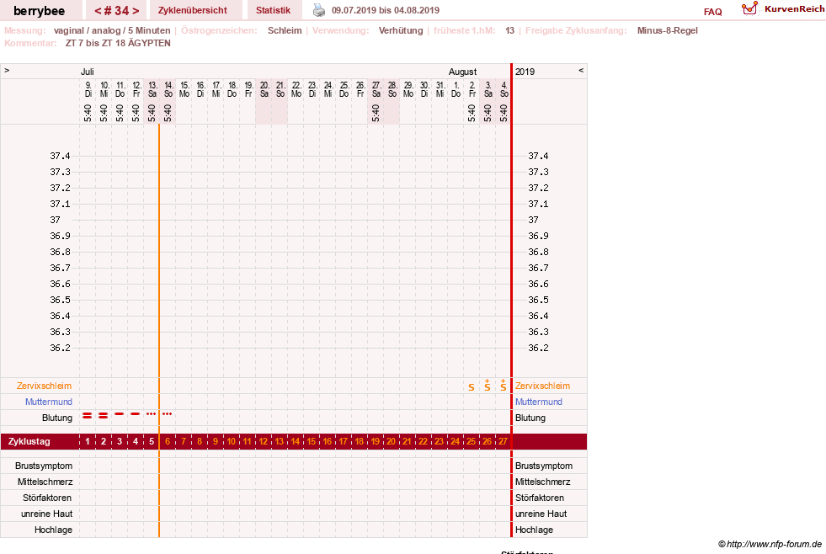This screenshot has height=554, width=826.
Task: Click the bleeding mark on cycle day 3
Action: (119, 414)
